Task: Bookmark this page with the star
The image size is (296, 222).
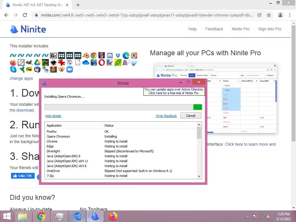Action: (x=269, y=15)
